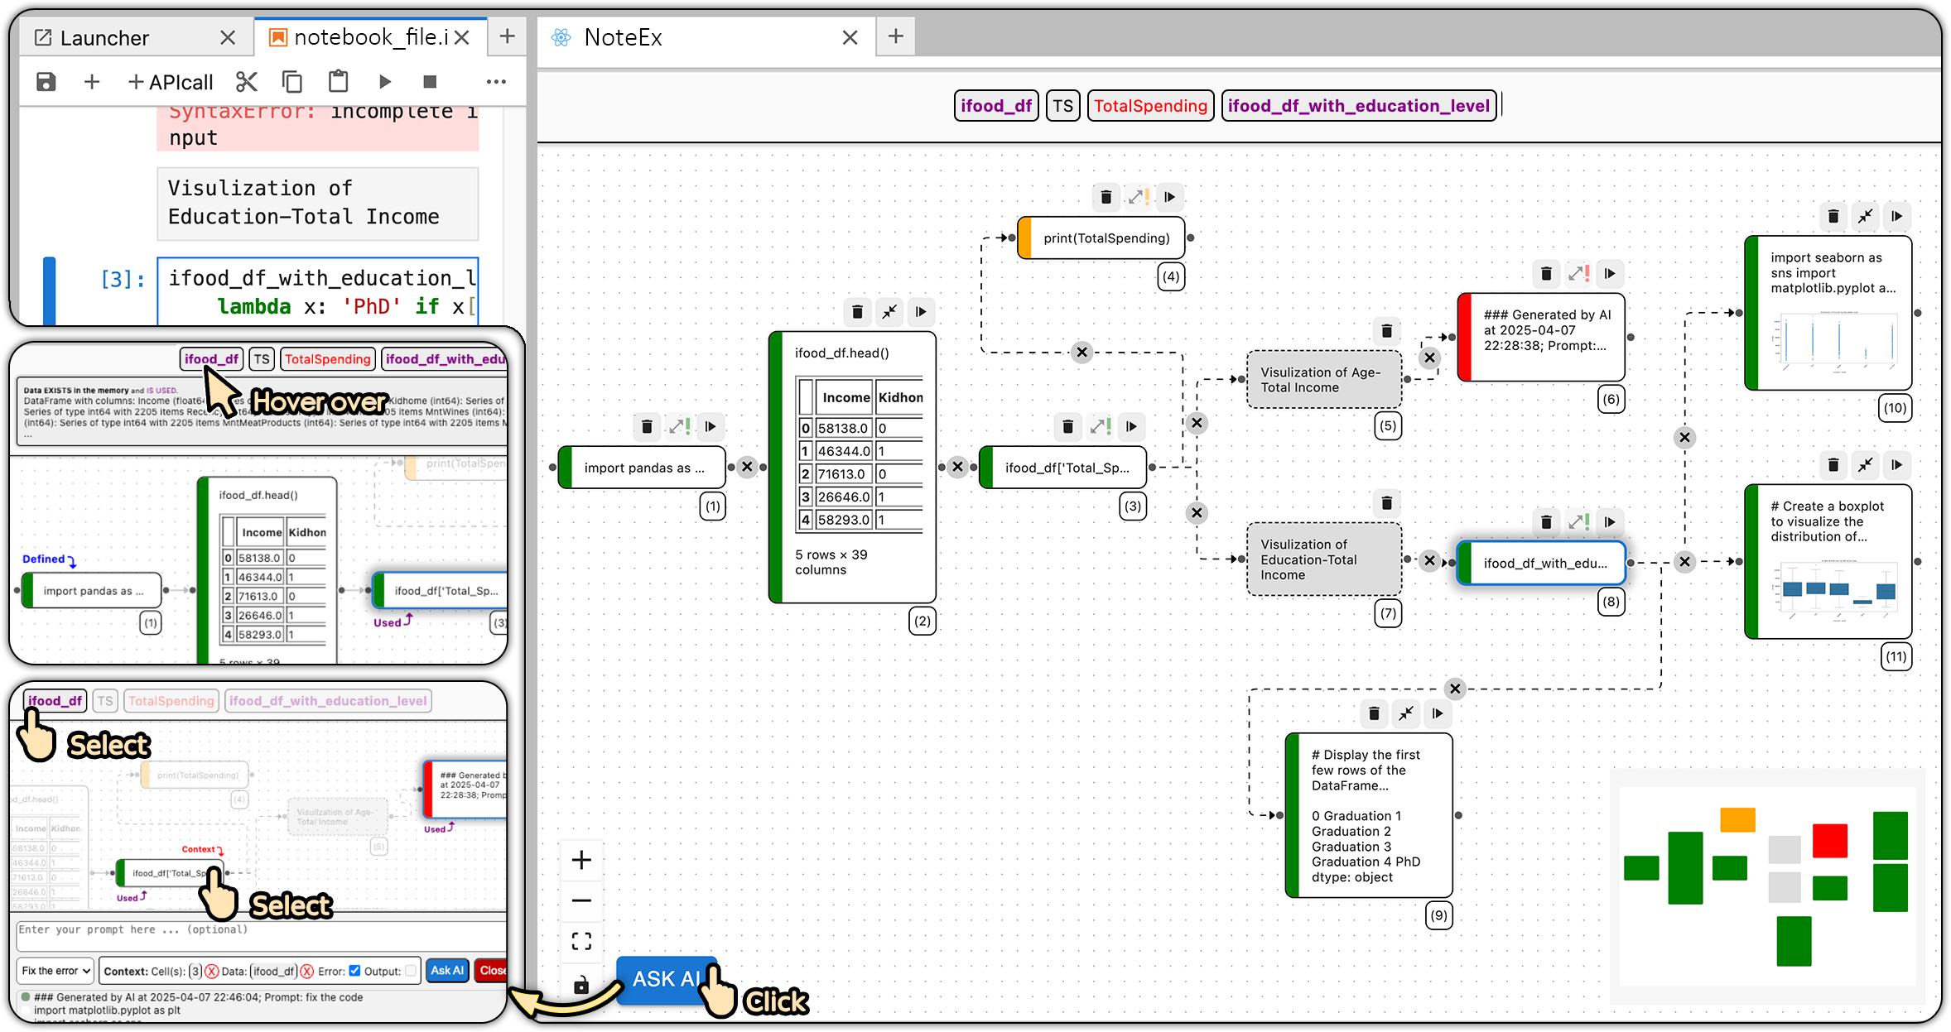Zoom in on the canvas
Image resolution: width=1951 pixels, height=1032 pixels.
pyautogui.click(x=581, y=861)
